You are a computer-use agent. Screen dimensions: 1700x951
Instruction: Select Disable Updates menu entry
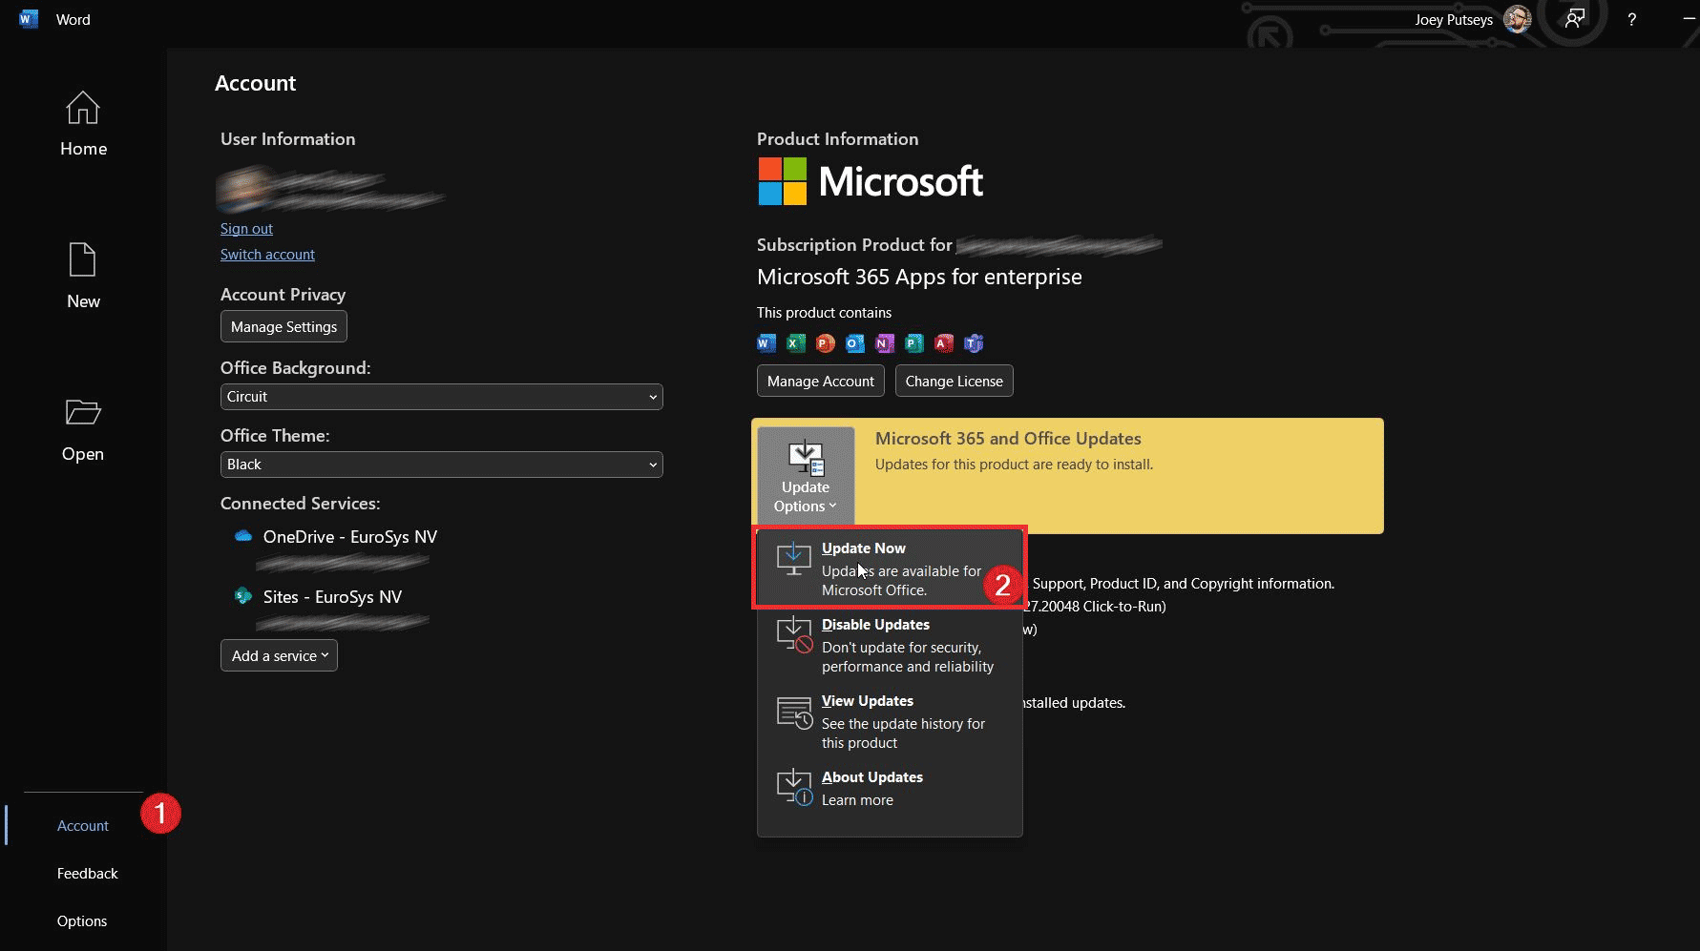[x=890, y=645]
